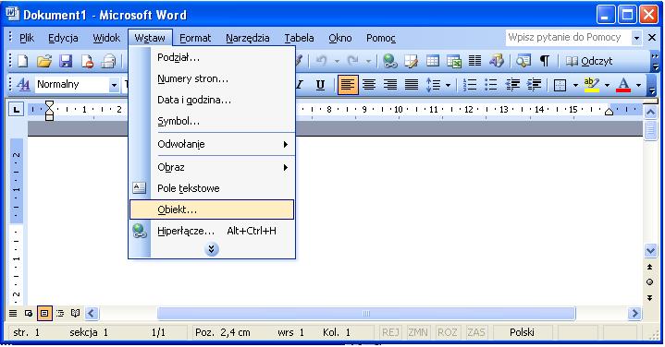
Task: Open the undo history dropdown arrow
Action: (x=337, y=61)
